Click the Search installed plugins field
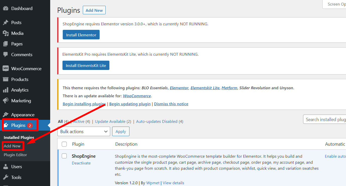This screenshot has width=346, height=186. click(x=324, y=120)
